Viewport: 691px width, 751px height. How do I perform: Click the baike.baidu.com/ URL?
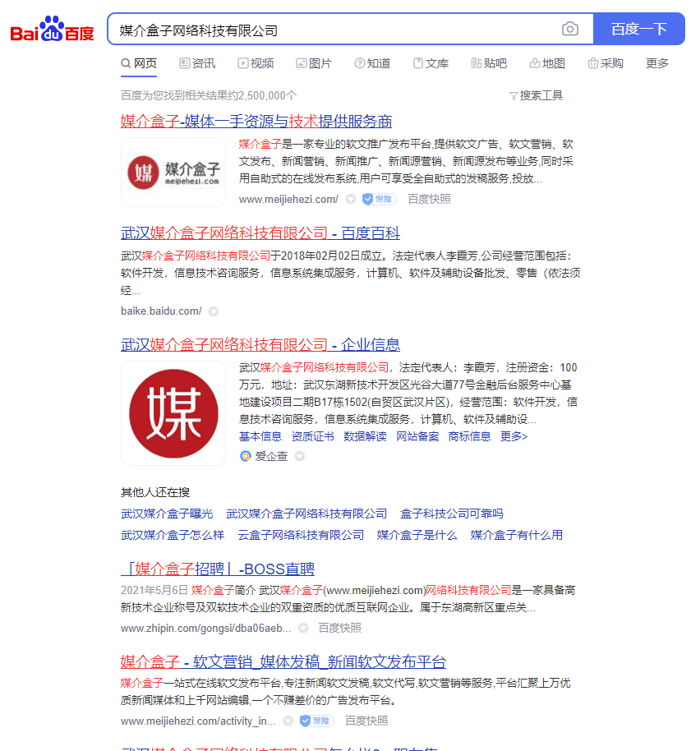161,311
